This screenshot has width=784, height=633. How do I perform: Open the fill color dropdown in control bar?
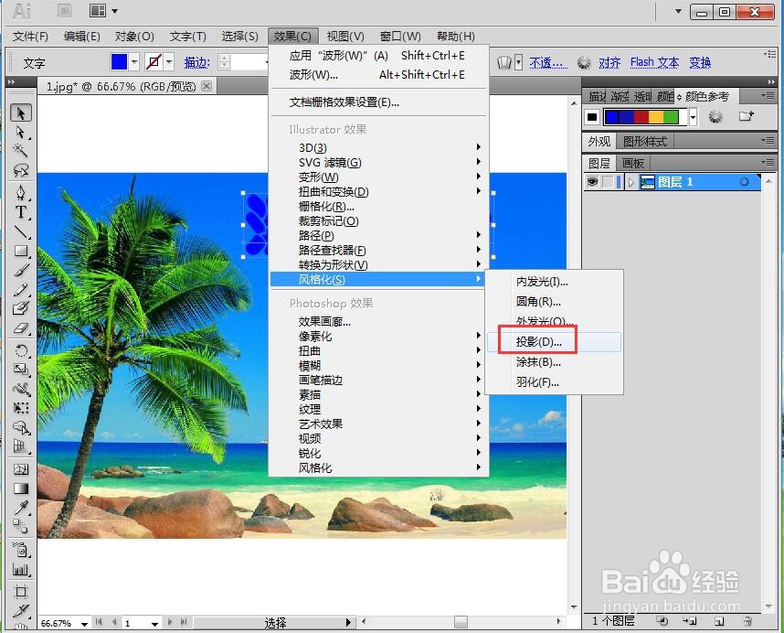(132, 62)
